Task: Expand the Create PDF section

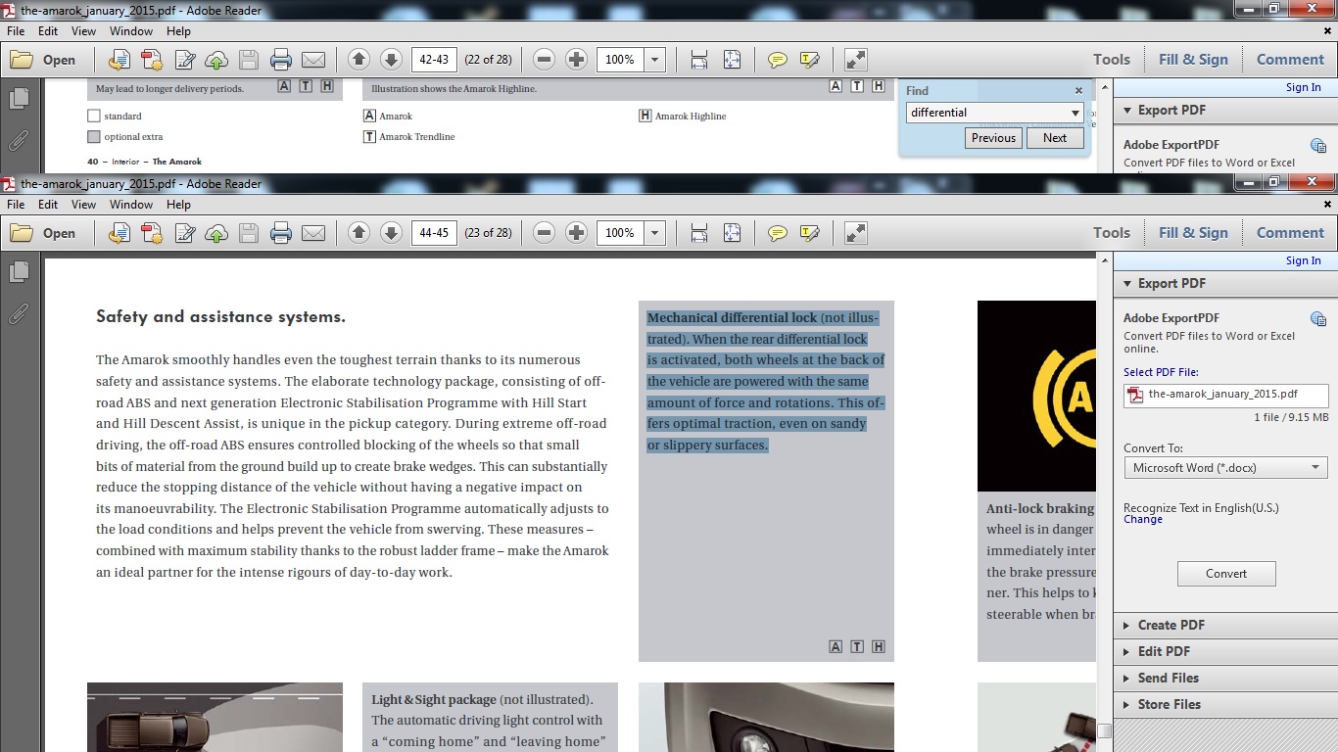Action: coord(1171,625)
